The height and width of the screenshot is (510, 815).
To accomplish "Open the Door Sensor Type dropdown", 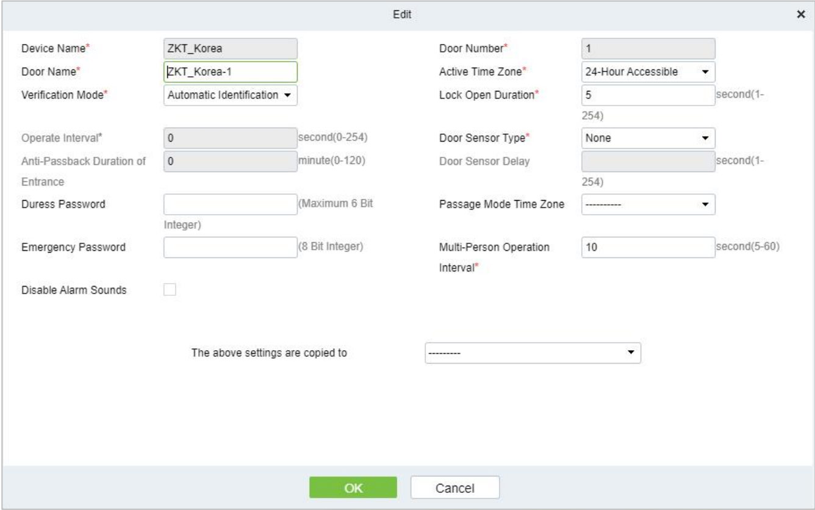I will tap(648, 138).
